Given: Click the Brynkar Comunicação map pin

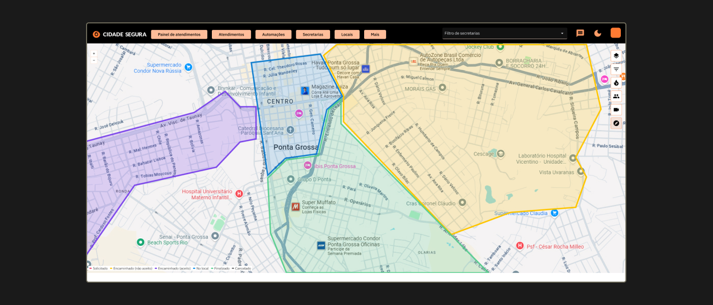Looking at the screenshot, I should 211,90.
